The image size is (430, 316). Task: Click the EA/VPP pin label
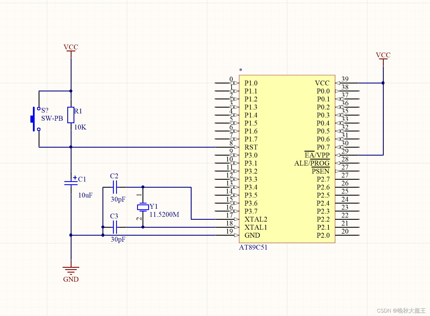pyautogui.click(x=317, y=155)
